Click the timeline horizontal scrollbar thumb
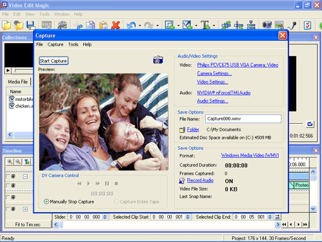The height and width of the screenshot is (242, 322). [x=61, y=225]
